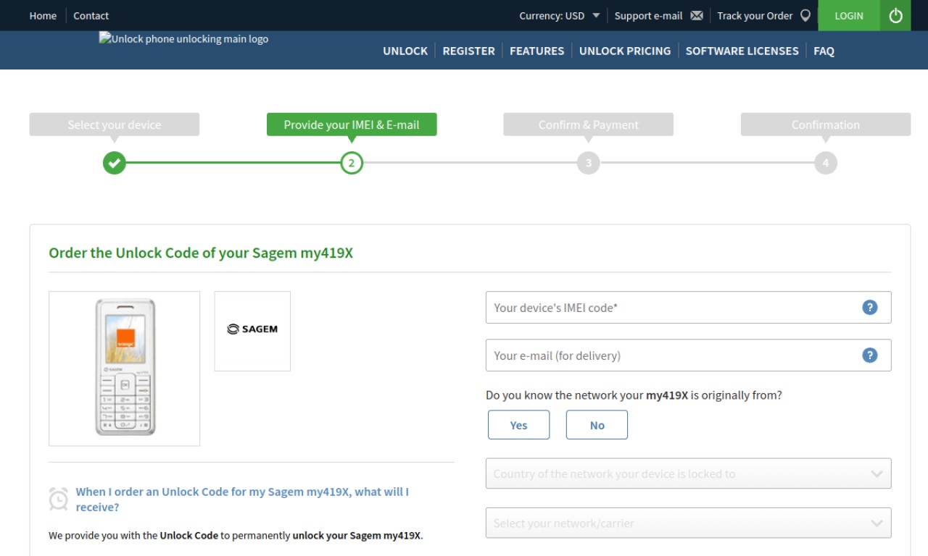Click the Support e-mail envelope icon

697,16
